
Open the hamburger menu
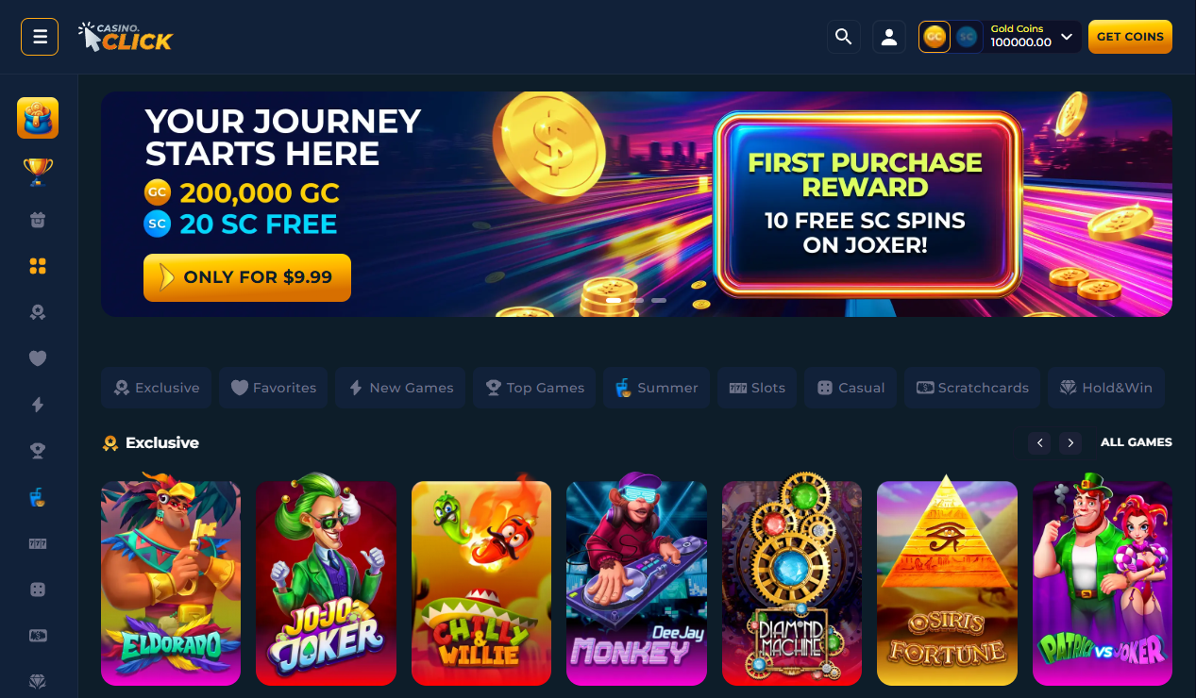[40, 37]
